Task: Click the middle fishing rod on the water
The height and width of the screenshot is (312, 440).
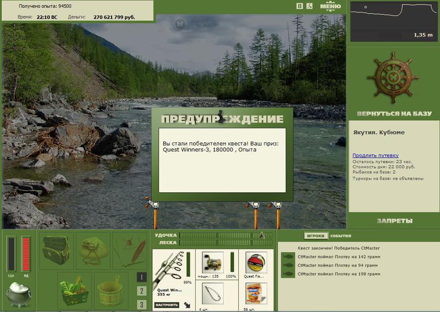Action: pyautogui.click(x=255, y=215)
